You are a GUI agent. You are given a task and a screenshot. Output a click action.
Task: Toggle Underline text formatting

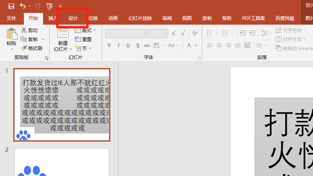coord(129,45)
